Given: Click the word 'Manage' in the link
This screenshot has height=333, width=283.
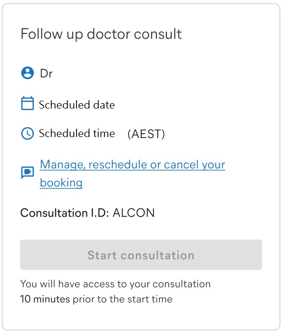Looking at the screenshot, I should pyautogui.click(x=62, y=165).
